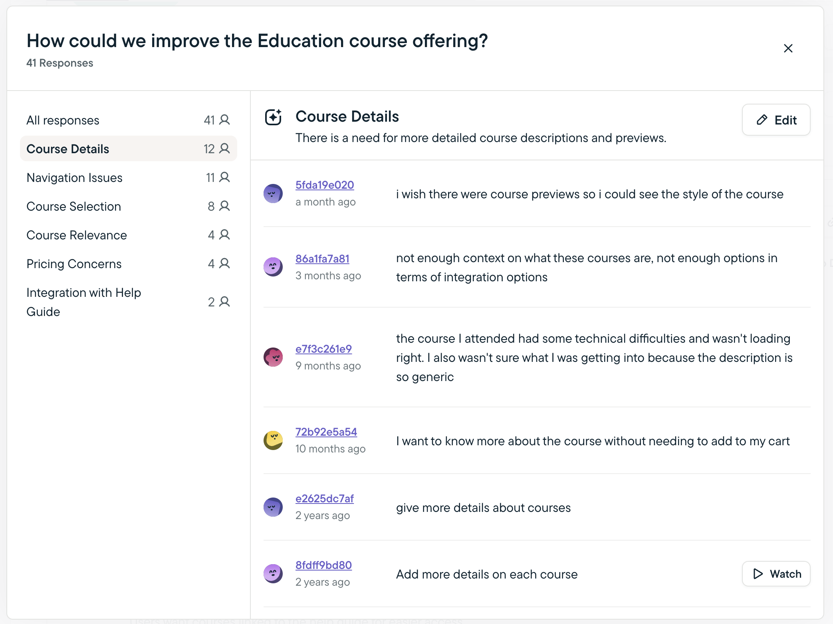Open Navigation Issues category
This screenshot has width=833, height=624.
coord(128,178)
